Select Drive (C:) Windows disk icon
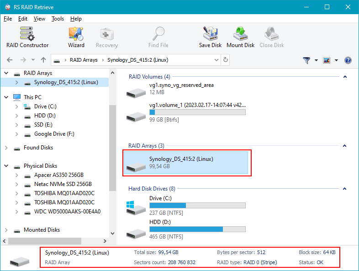This screenshot has height=271, width=359. [x=136, y=208]
